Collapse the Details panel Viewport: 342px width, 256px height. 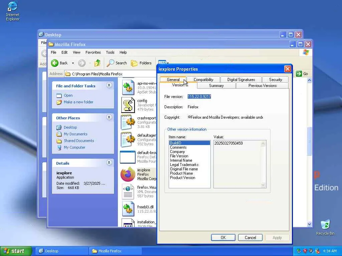(109, 163)
